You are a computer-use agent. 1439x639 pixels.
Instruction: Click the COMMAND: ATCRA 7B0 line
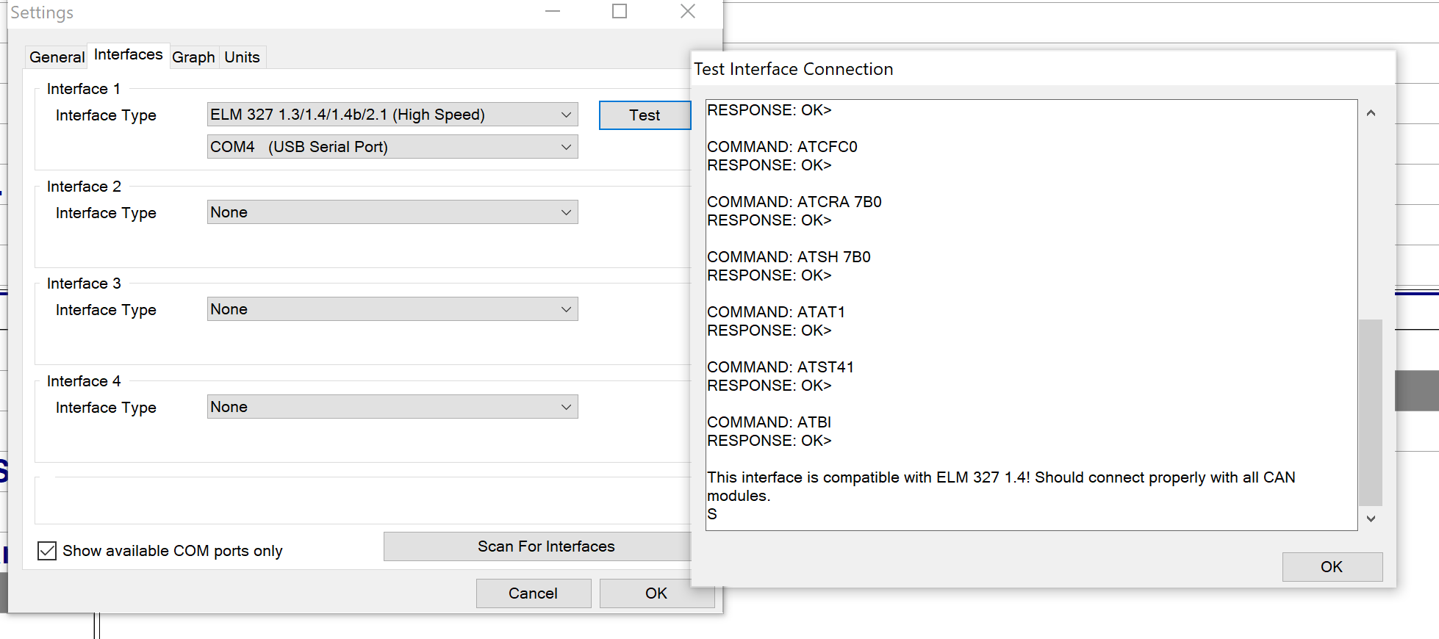click(x=794, y=202)
